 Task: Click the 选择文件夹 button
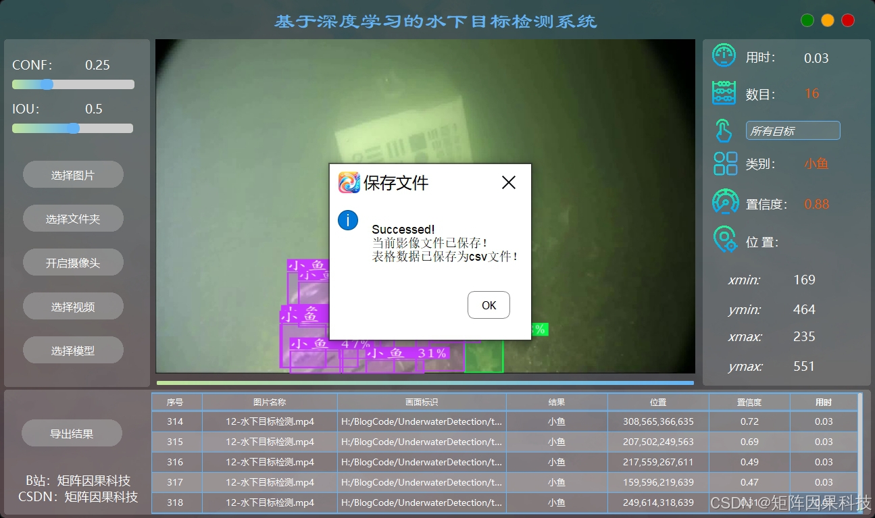coord(73,219)
